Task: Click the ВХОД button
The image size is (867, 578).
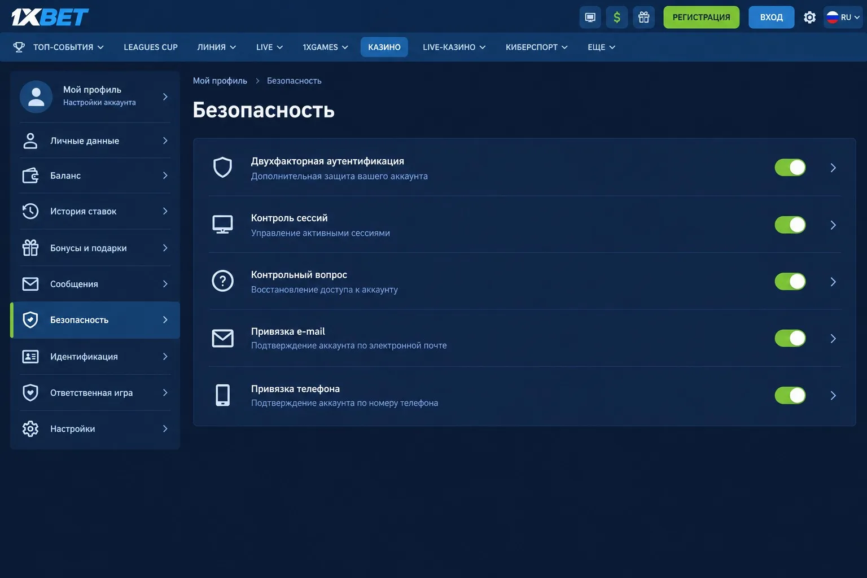Action: click(772, 17)
